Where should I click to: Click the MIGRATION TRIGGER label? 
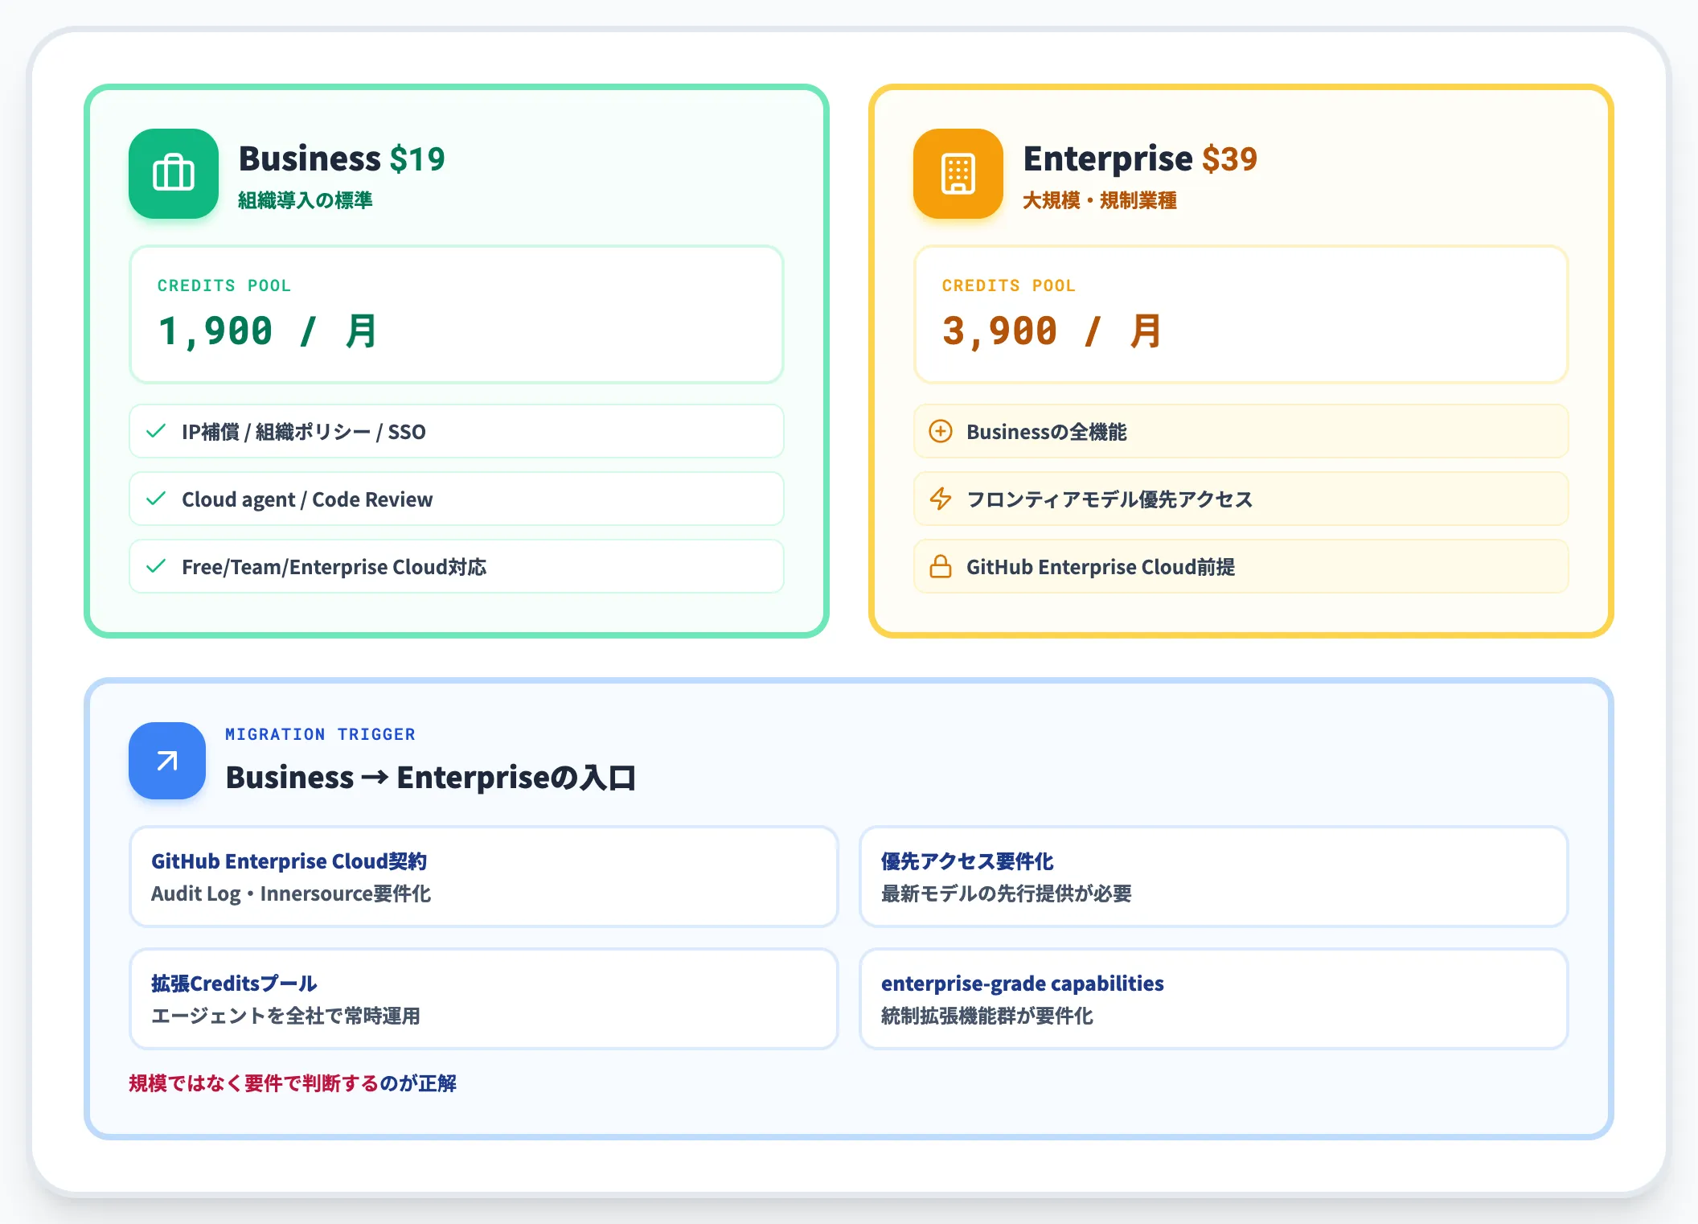321,734
